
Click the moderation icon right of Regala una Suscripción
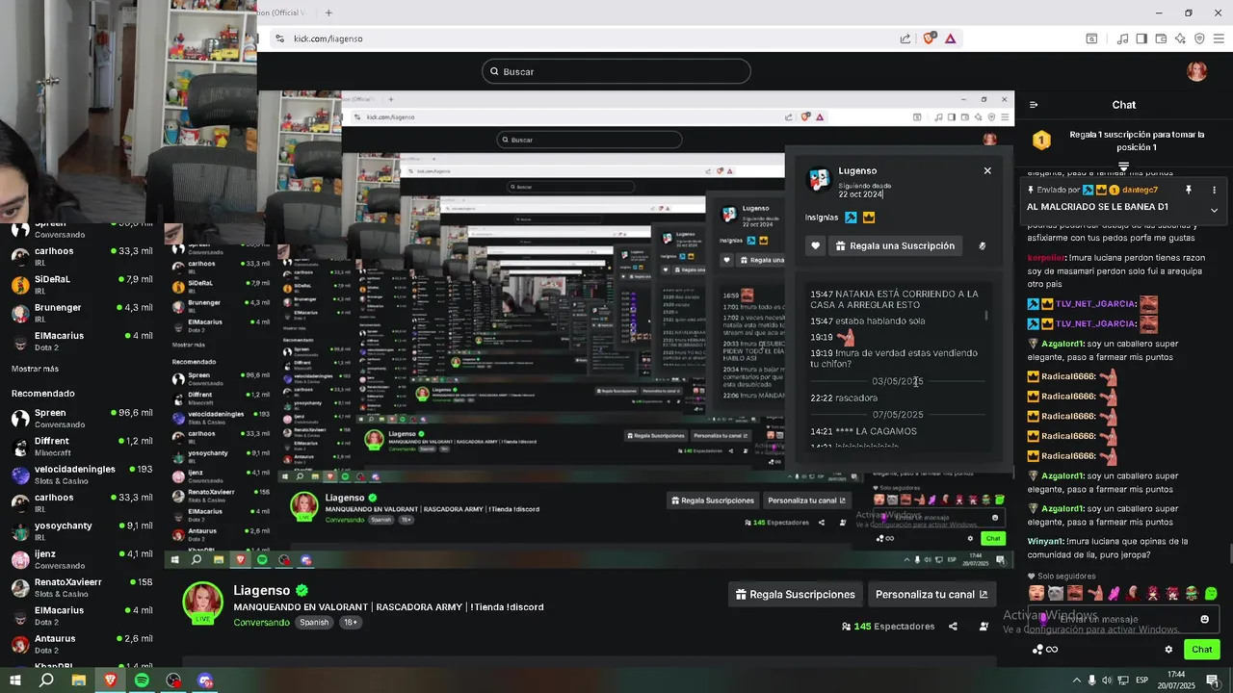pyautogui.click(x=983, y=245)
